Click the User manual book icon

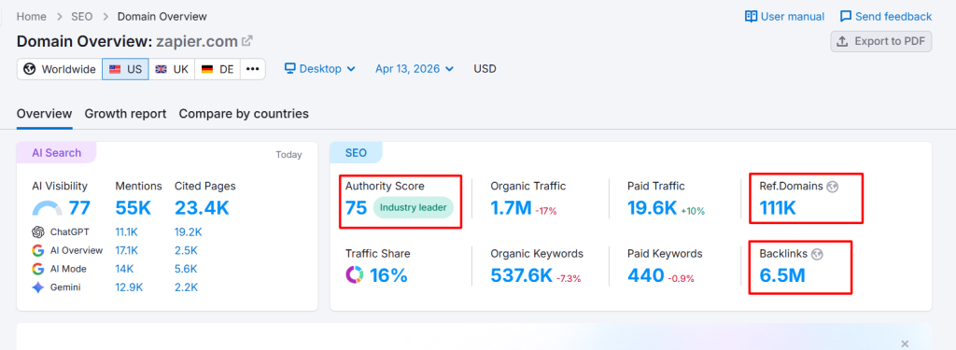pyautogui.click(x=751, y=17)
